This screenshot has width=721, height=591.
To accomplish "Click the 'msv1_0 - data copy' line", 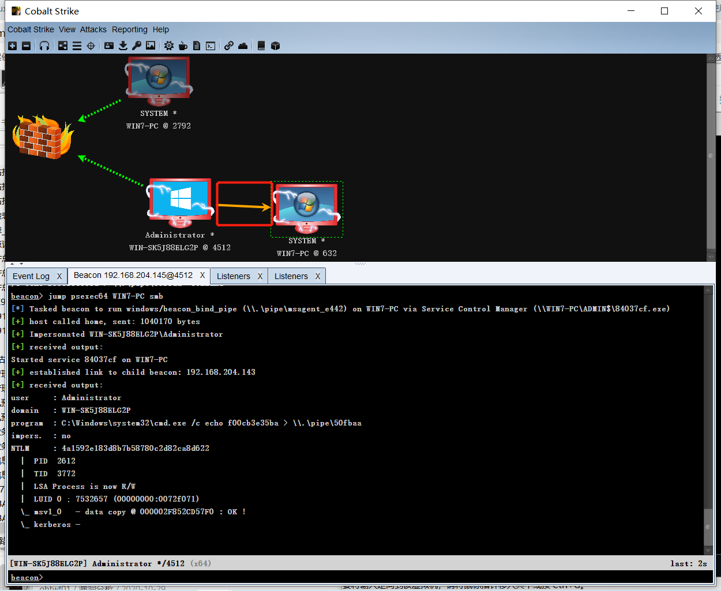I will coord(133,511).
